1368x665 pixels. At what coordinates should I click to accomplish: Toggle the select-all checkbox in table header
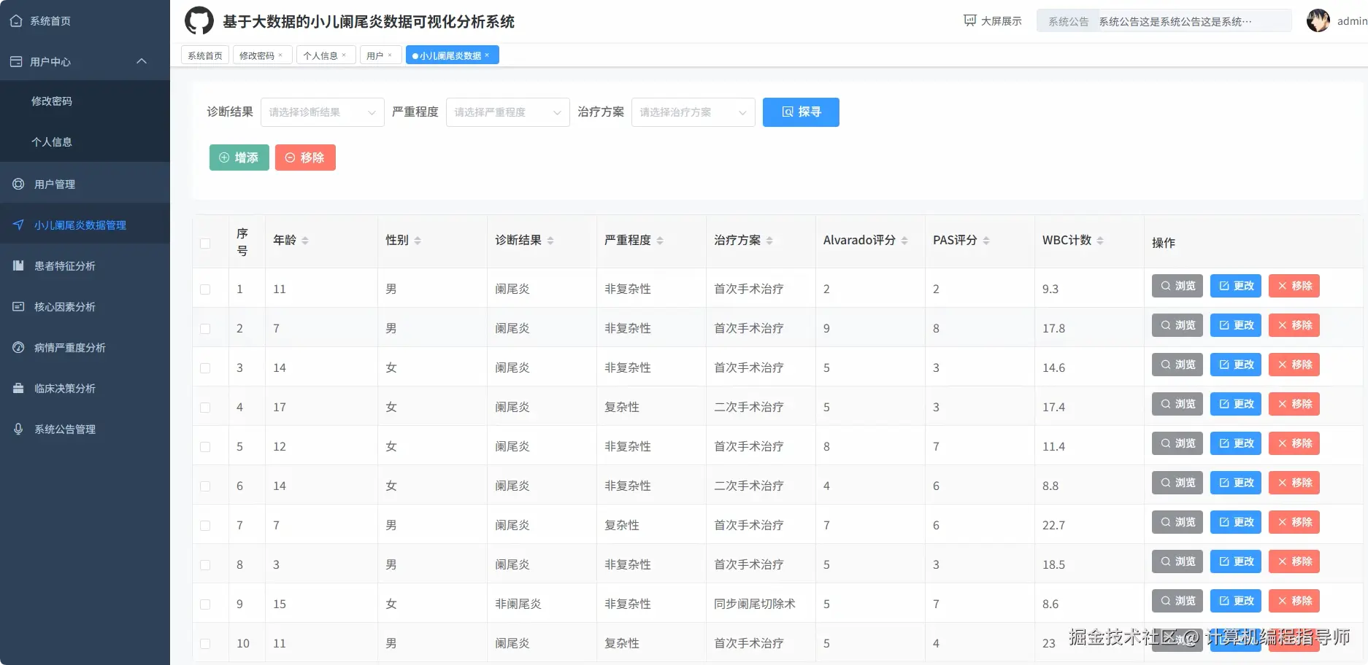[x=205, y=243]
